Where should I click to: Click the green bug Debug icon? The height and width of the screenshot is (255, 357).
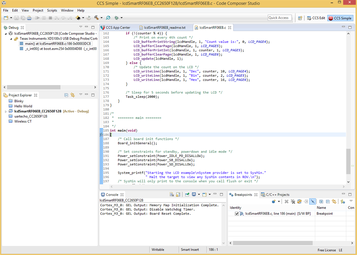pos(116,18)
